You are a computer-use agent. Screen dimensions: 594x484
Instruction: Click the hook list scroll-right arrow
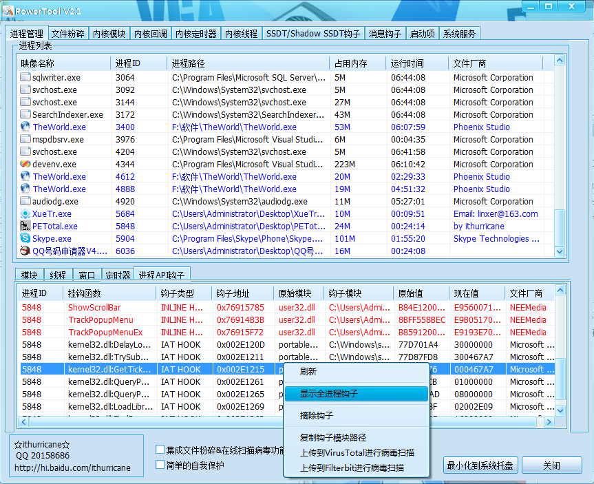click(549, 422)
